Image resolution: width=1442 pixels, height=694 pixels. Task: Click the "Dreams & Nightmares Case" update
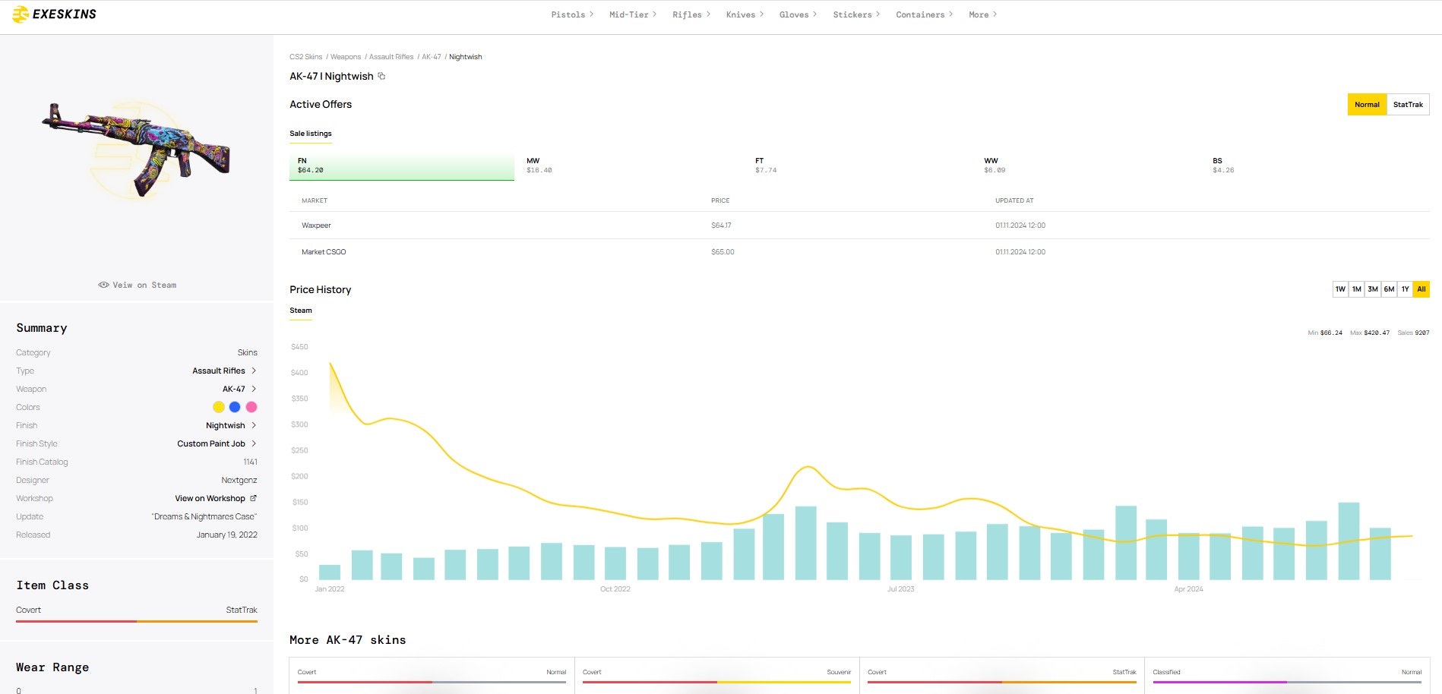click(204, 516)
